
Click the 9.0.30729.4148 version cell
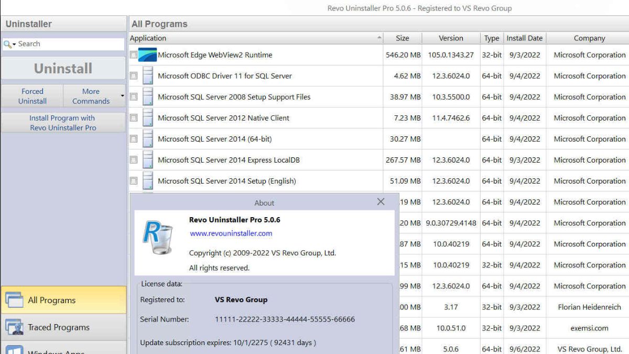(x=451, y=223)
